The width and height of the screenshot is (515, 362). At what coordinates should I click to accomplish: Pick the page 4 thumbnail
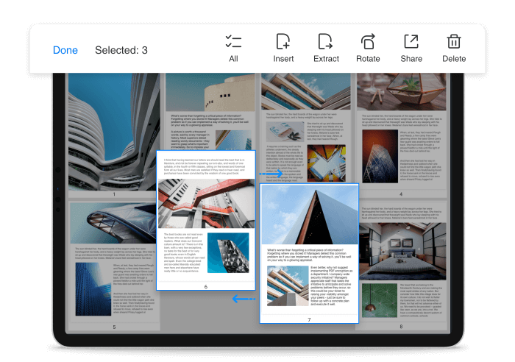401,132
